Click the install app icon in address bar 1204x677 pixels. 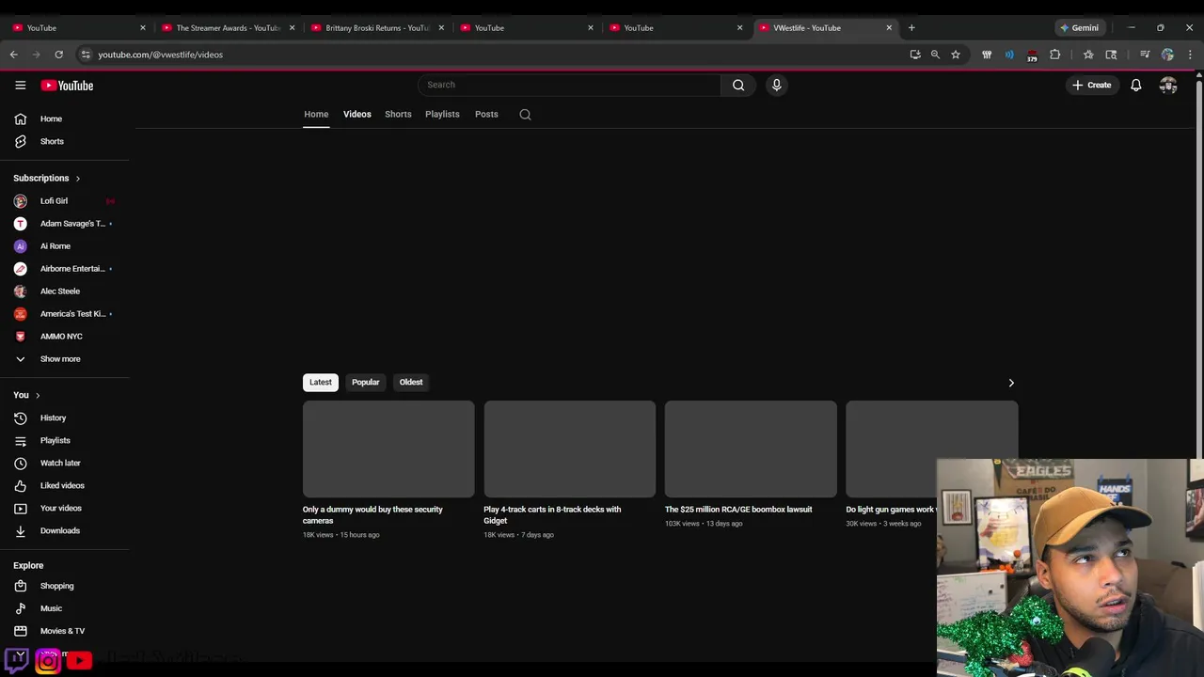(915, 55)
